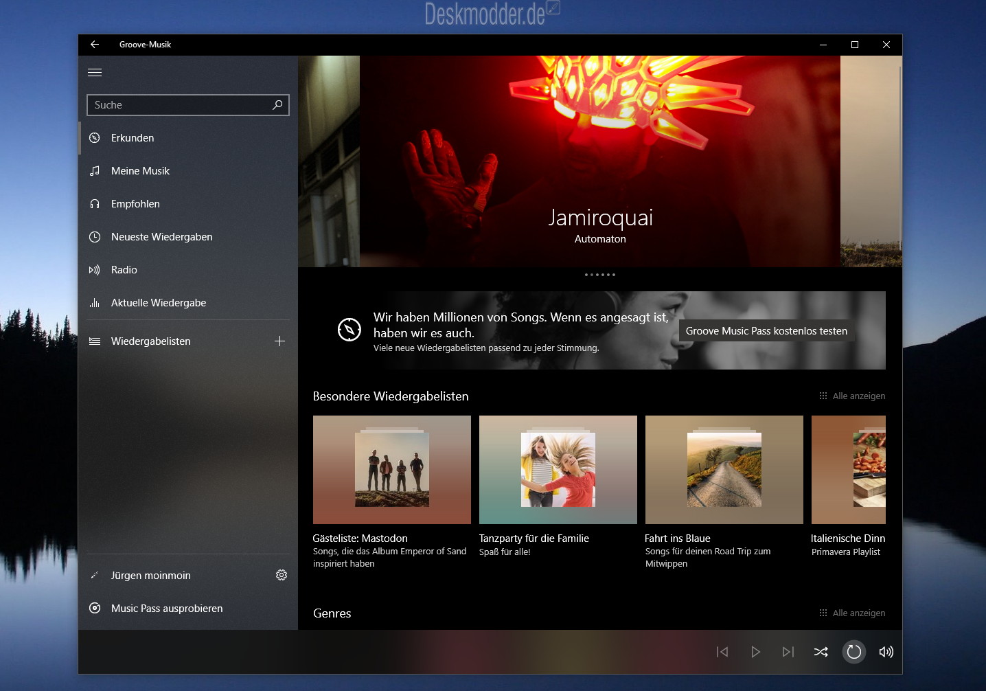Open the Jamiroquai Automaton feature banner
The image size is (986, 691).
pyautogui.click(x=600, y=161)
